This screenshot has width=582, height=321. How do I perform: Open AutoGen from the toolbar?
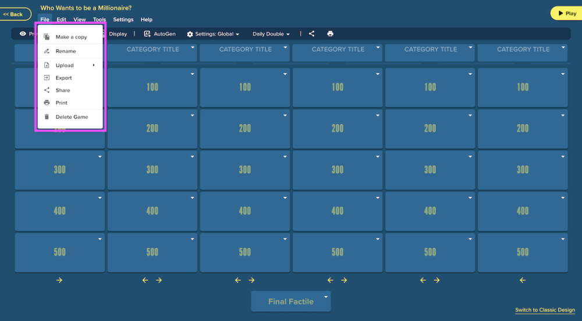pyautogui.click(x=159, y=34)
